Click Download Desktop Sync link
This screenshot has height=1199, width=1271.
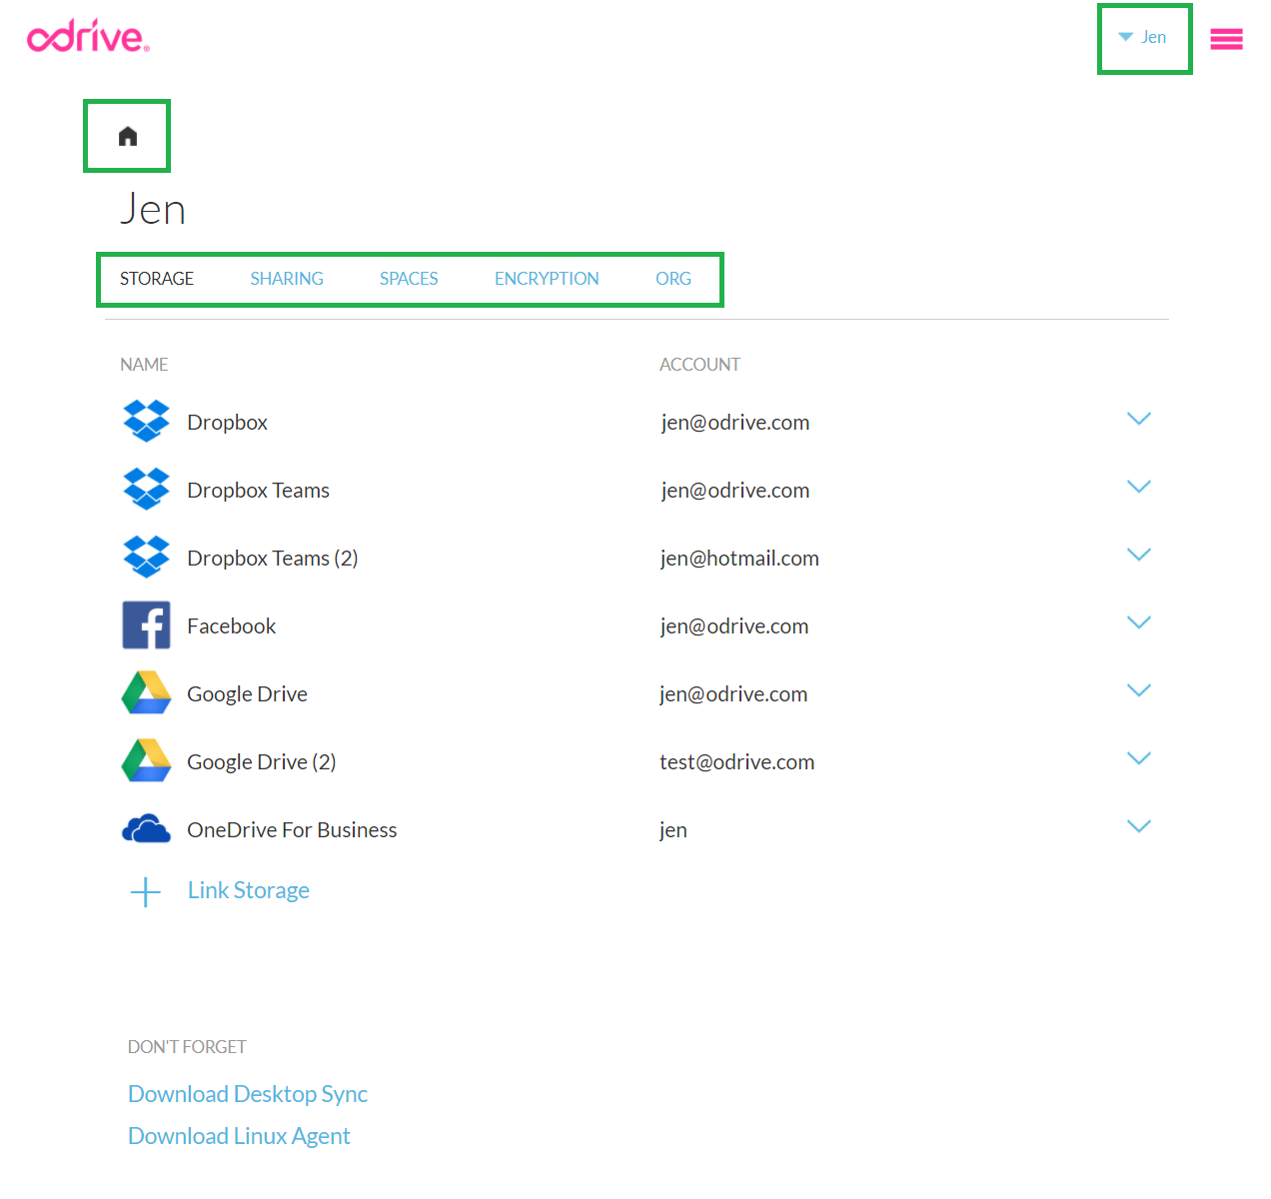[248, 1094]
